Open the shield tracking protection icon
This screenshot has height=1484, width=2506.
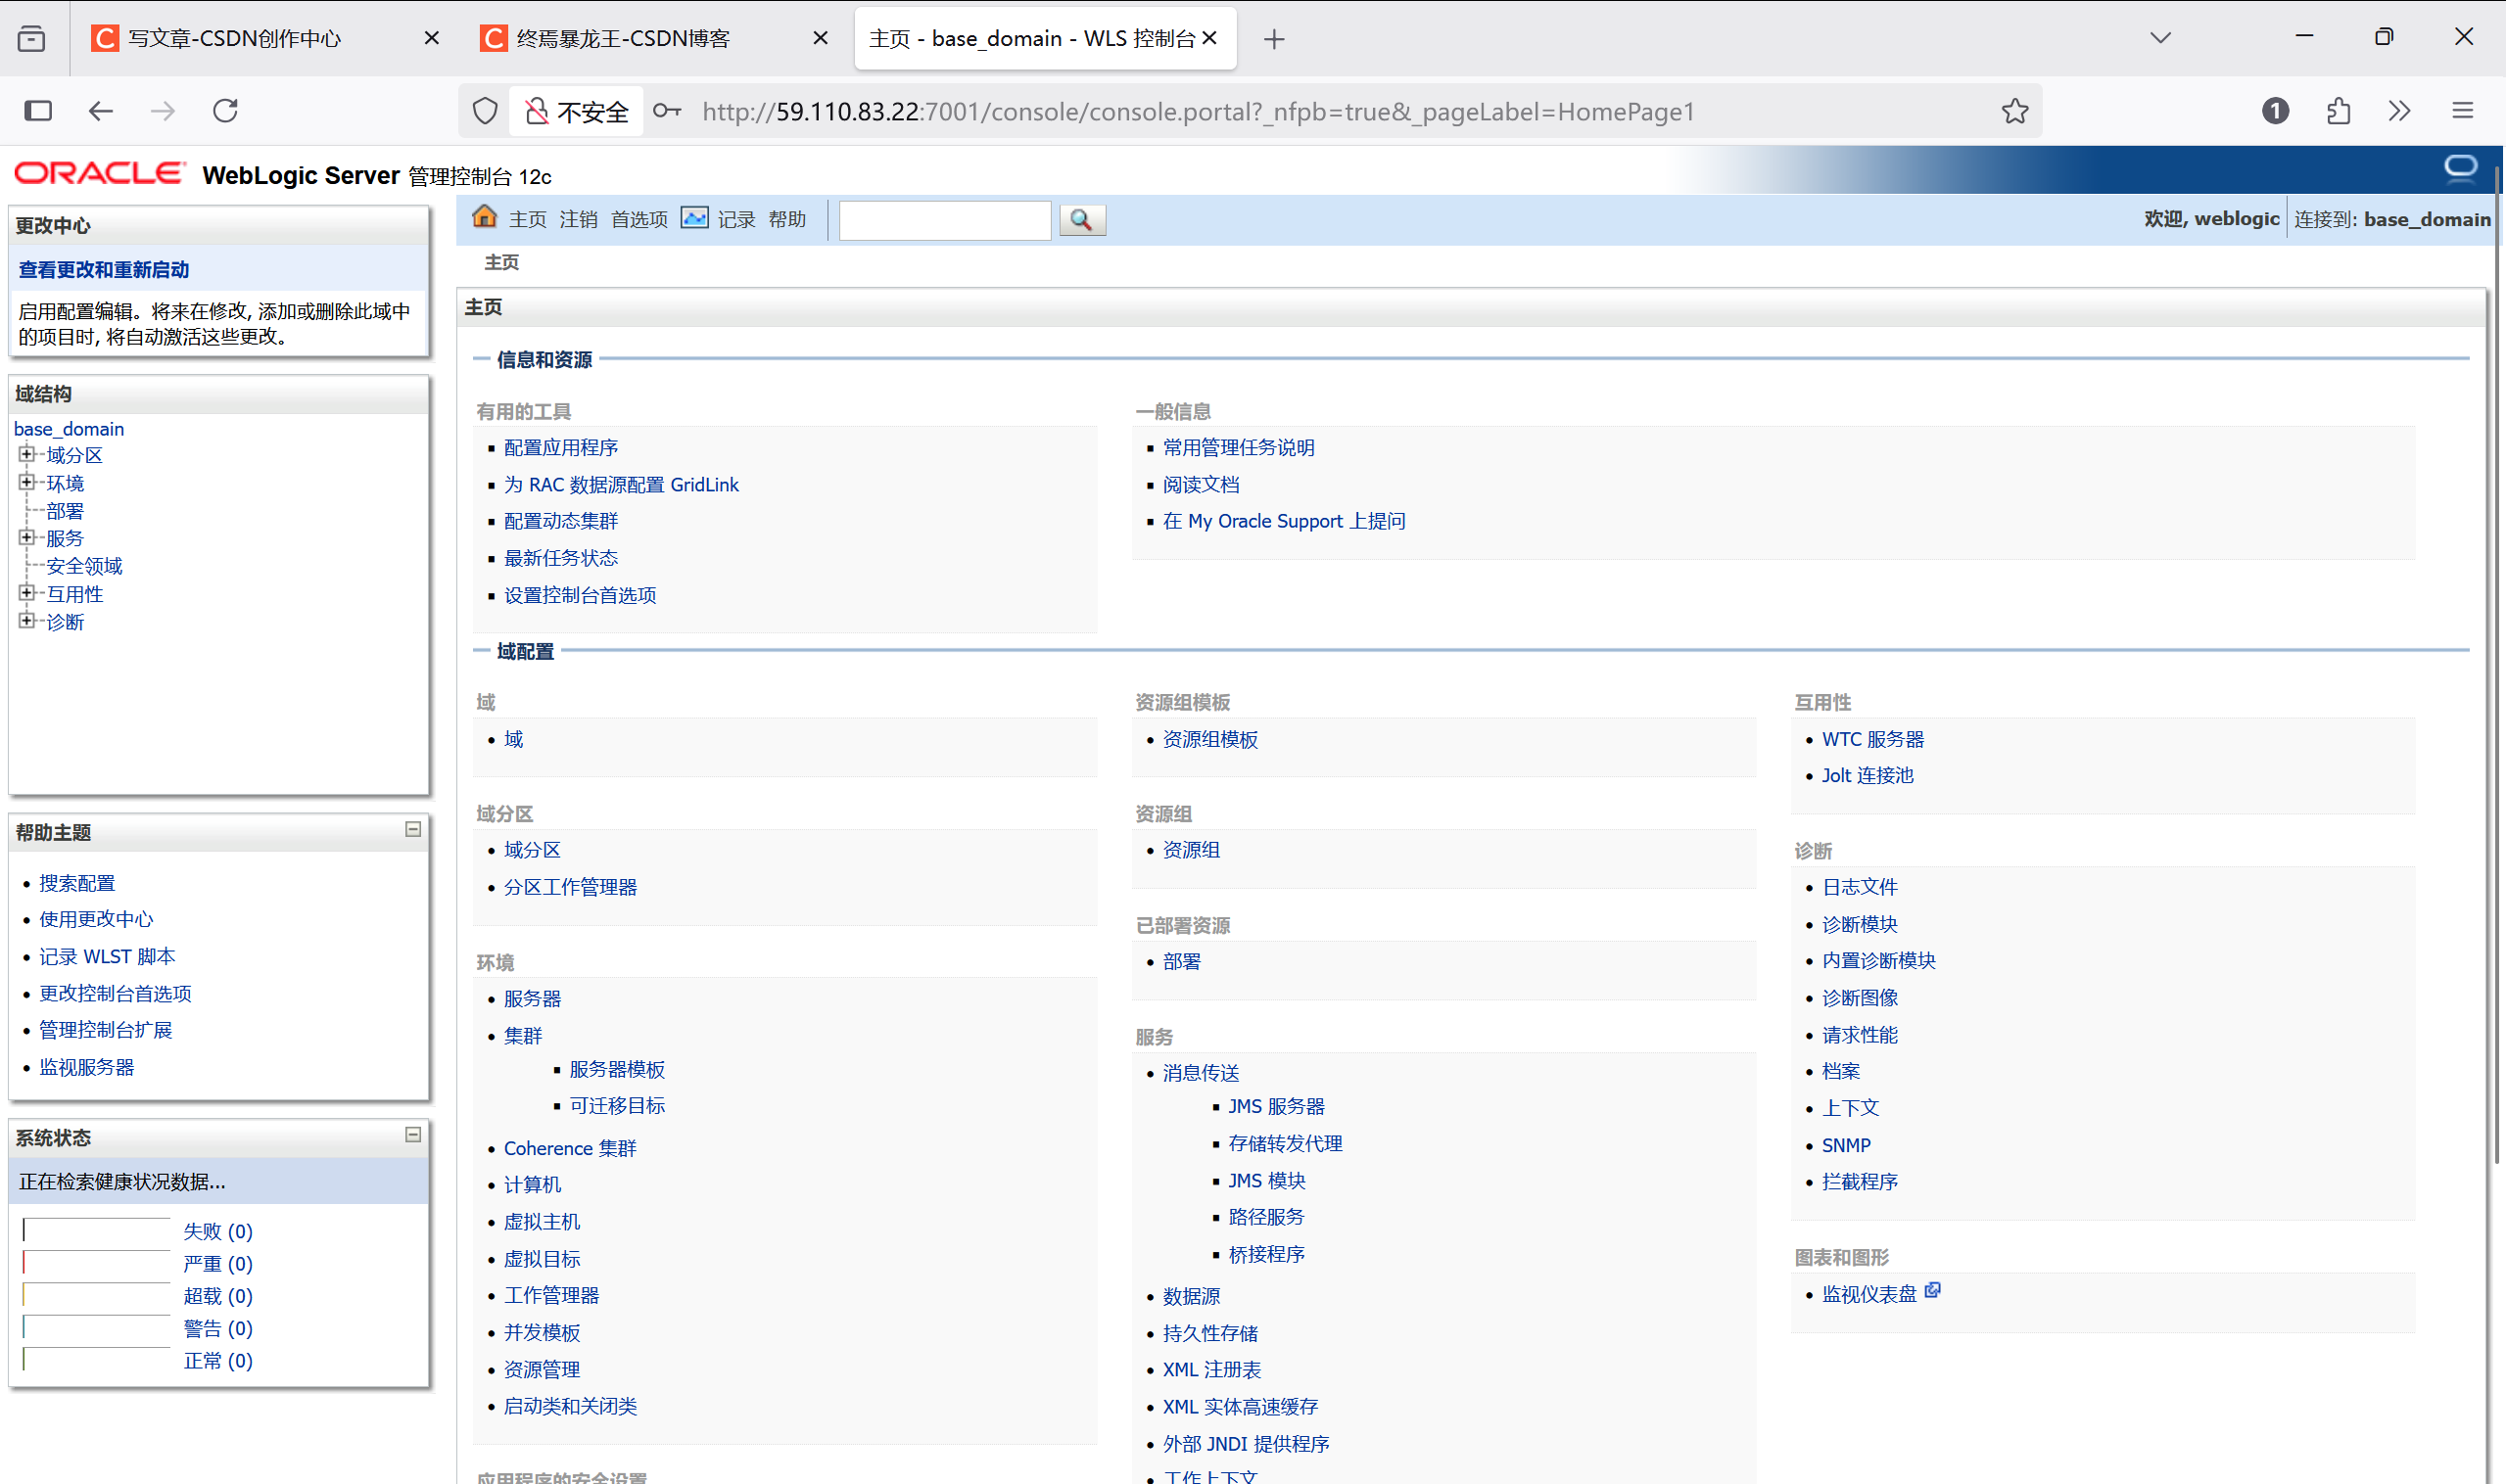(x=485, y=111)
